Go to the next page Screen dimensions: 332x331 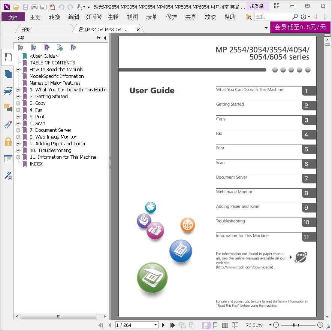(163, 325)
